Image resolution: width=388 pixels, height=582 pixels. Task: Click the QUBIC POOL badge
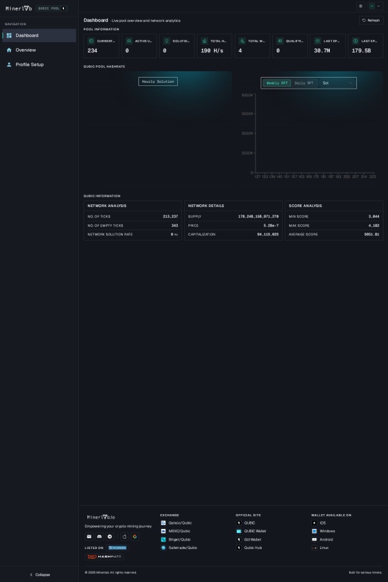point(52,8)
